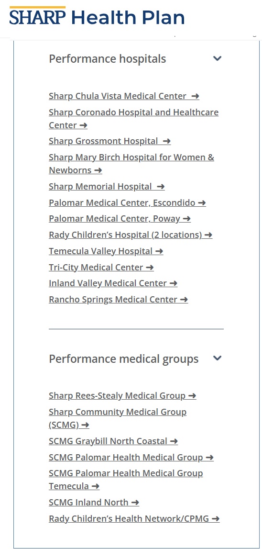
Task: Open Sharp Community Medical Group (SCMG)
Action: (118, 418)
